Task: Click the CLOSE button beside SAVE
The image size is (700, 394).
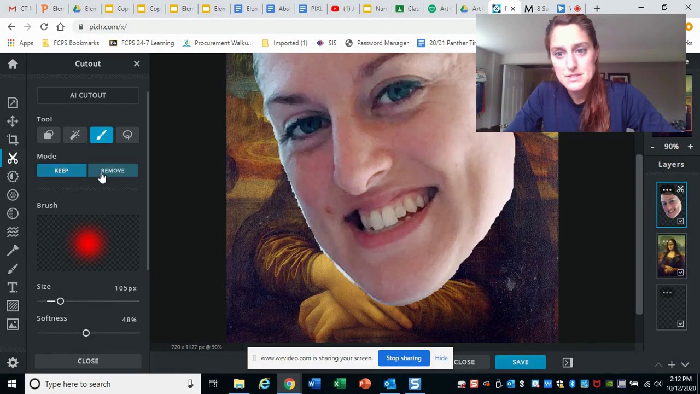Action: [x=464, y=362]
